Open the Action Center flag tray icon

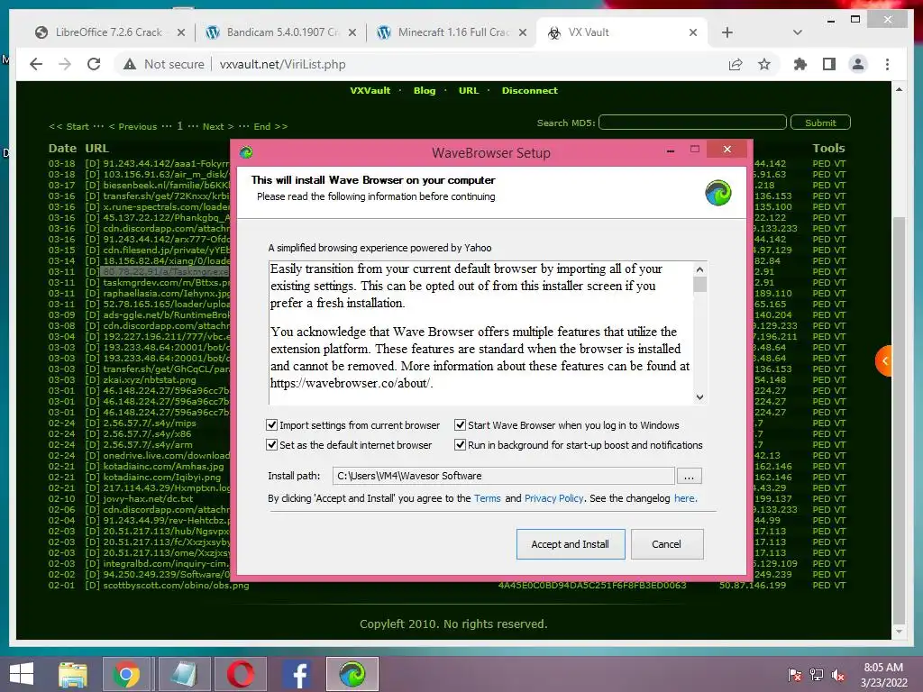[795, 674]
